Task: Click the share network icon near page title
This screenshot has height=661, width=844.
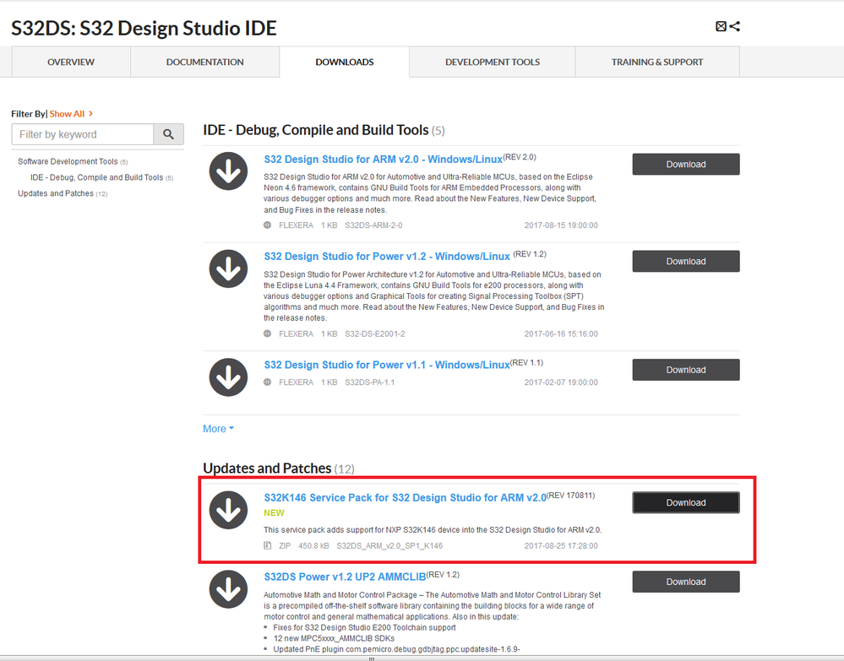Action: point(735,26)
